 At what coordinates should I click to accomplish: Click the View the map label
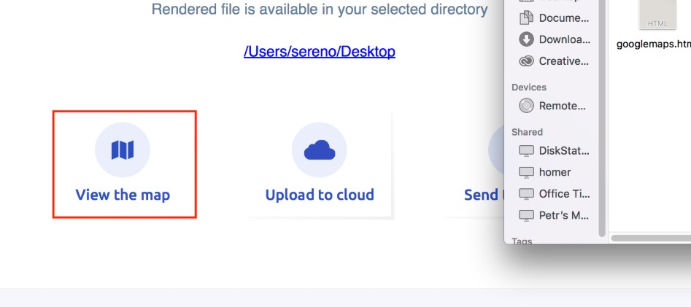point(123,195)
